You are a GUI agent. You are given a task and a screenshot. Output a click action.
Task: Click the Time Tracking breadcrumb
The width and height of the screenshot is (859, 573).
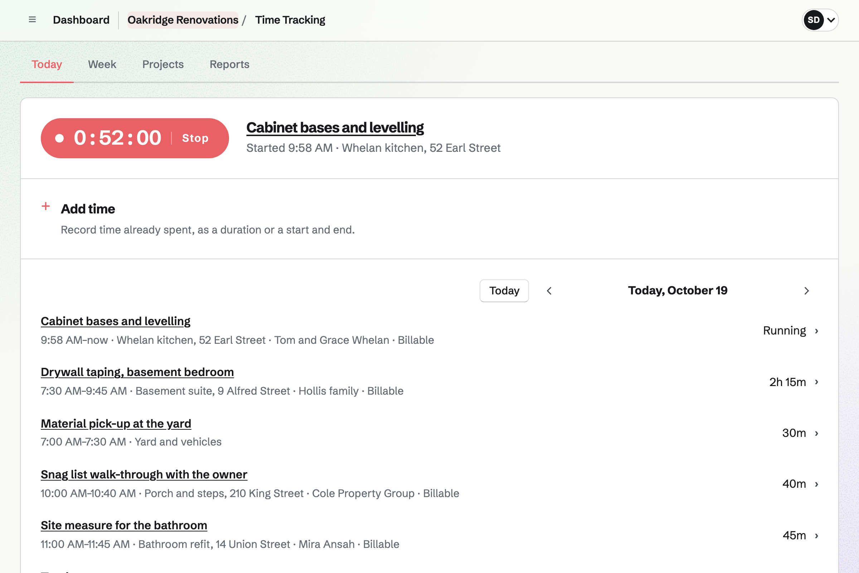[x=290, y=20]
